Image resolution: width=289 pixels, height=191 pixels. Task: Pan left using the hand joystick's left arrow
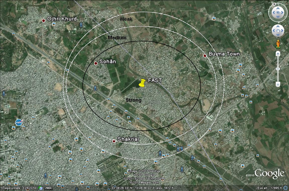274,31
